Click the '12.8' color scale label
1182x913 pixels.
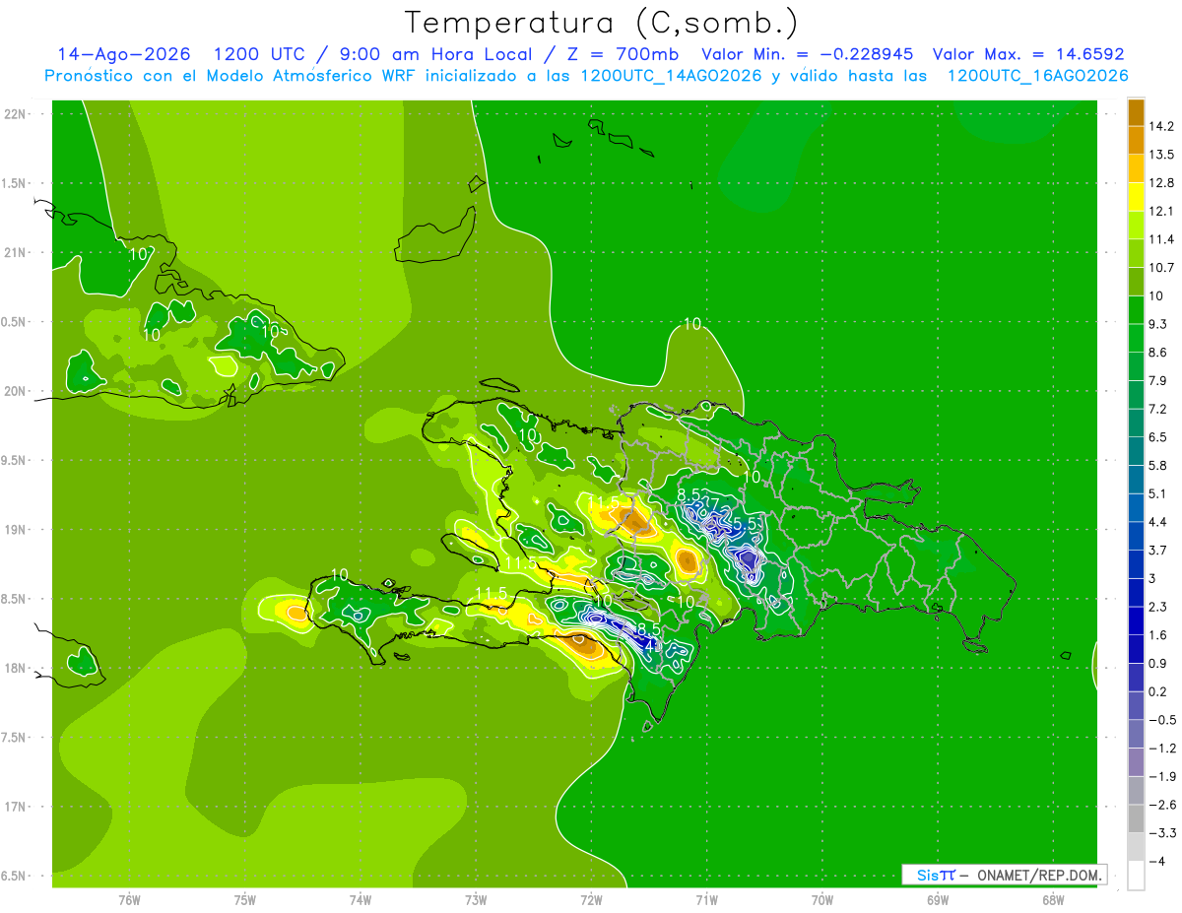tap(1162, 183)
